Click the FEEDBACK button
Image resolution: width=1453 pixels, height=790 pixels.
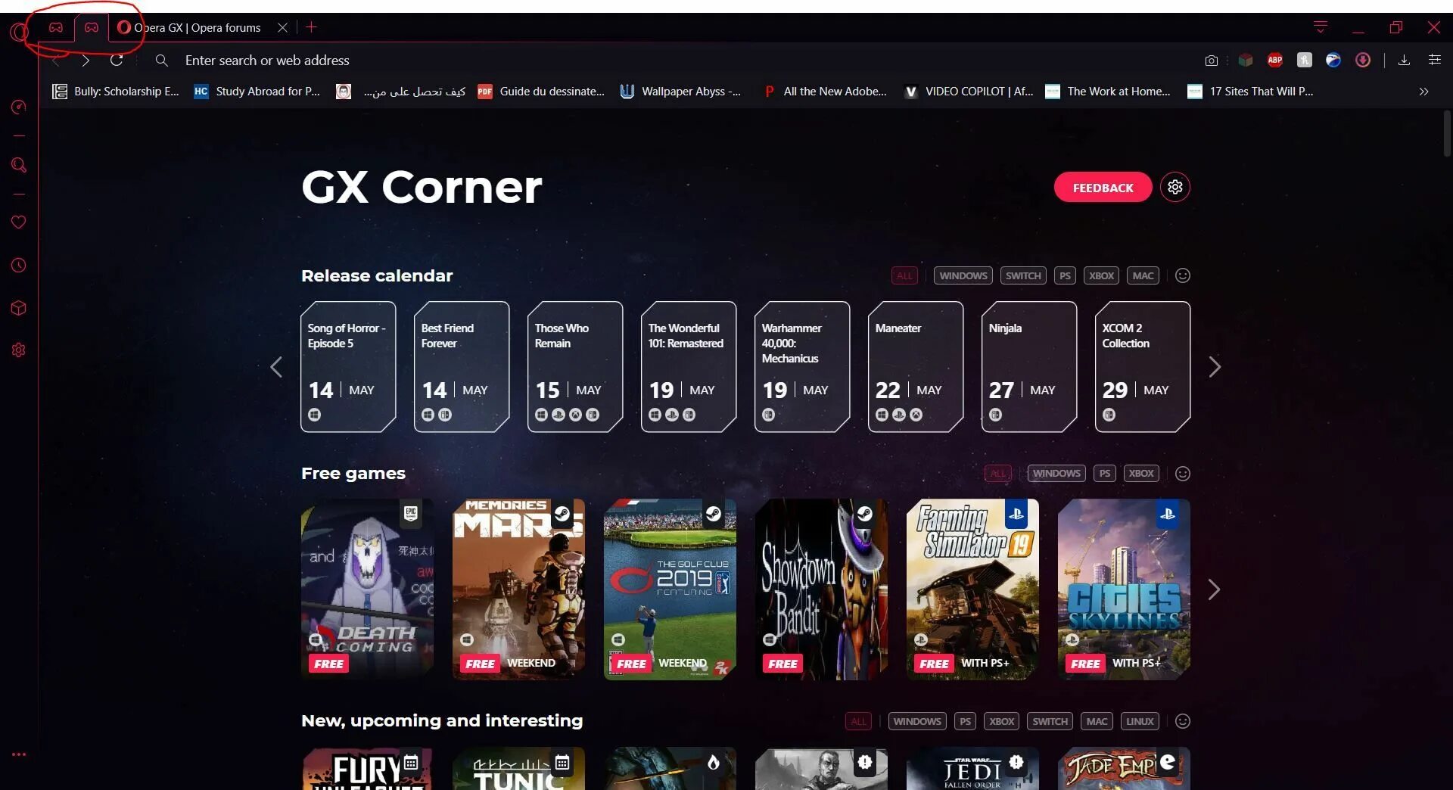click(x=1103, y=187)
